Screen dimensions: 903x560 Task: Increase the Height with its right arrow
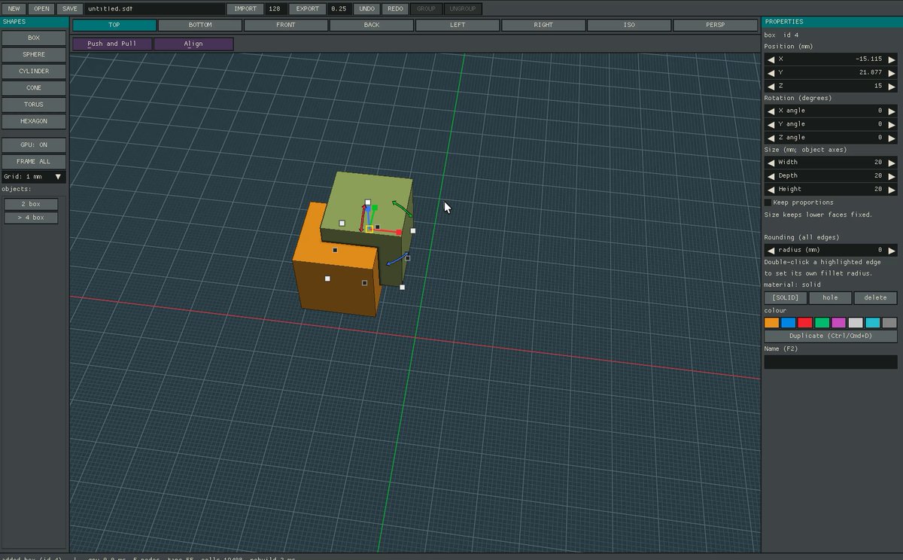coord(892,189)
